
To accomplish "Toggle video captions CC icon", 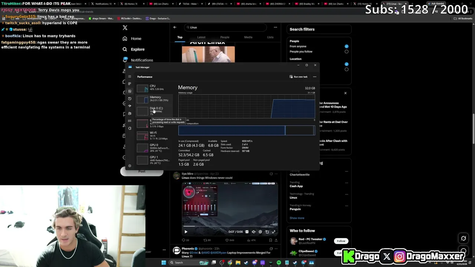I will click(x=247, y=232).
